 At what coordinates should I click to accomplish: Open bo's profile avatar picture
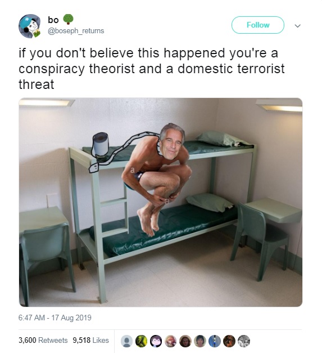pyautogui.click(x=30, y=26)
